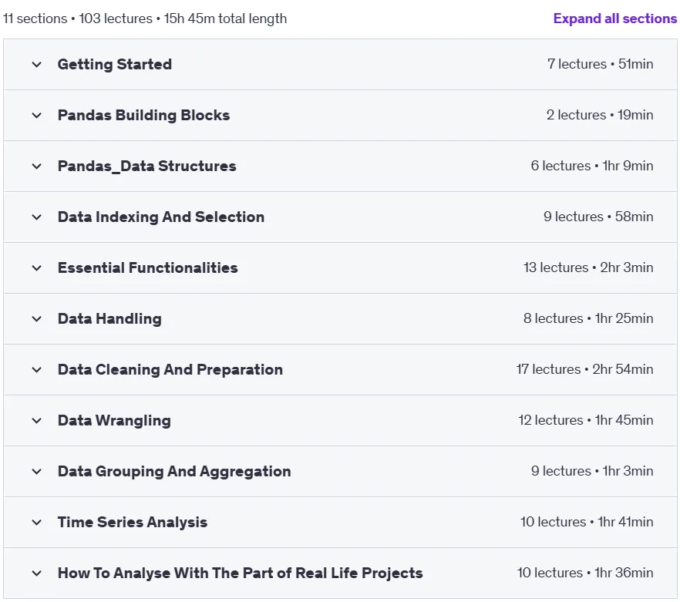Click chevron beside Essential Functionalities
Screen dimensions: 680x602
tap(37, 268)
